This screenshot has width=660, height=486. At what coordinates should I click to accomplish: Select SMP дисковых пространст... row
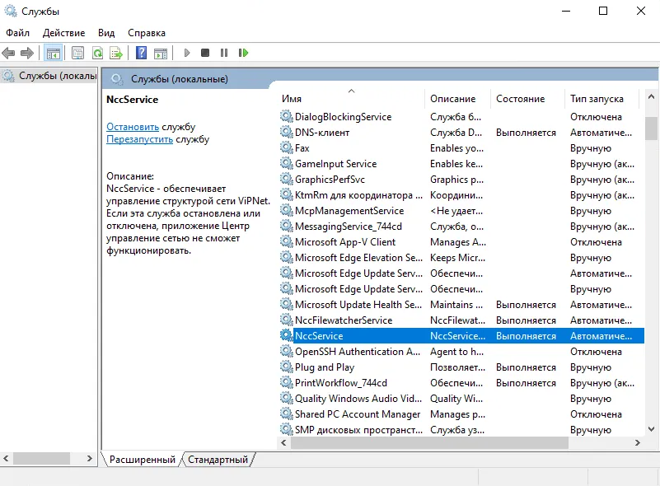461,430
